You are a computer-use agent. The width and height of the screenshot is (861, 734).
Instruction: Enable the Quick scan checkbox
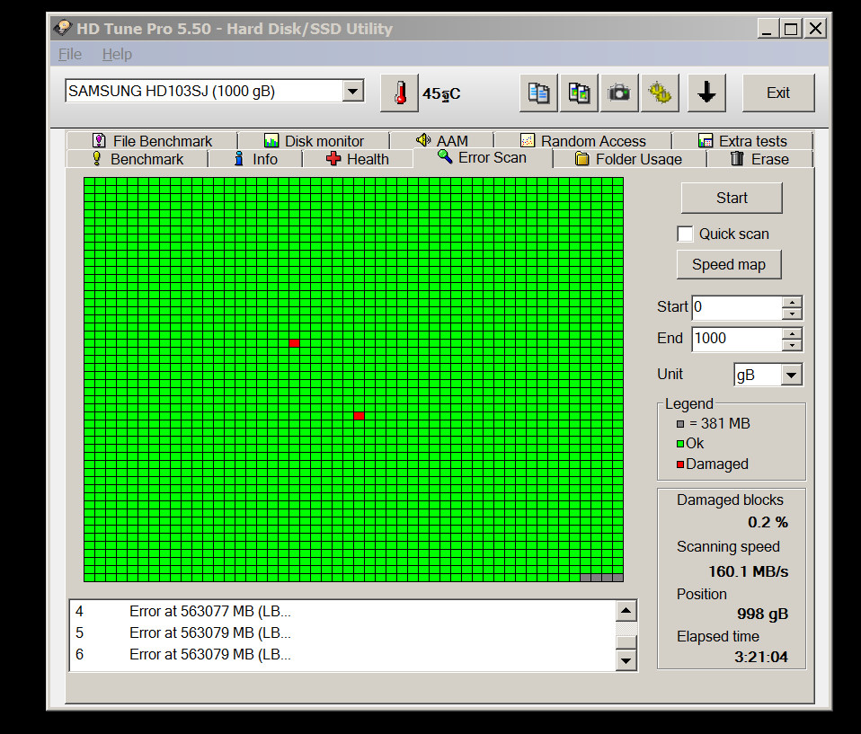(685, 234)
